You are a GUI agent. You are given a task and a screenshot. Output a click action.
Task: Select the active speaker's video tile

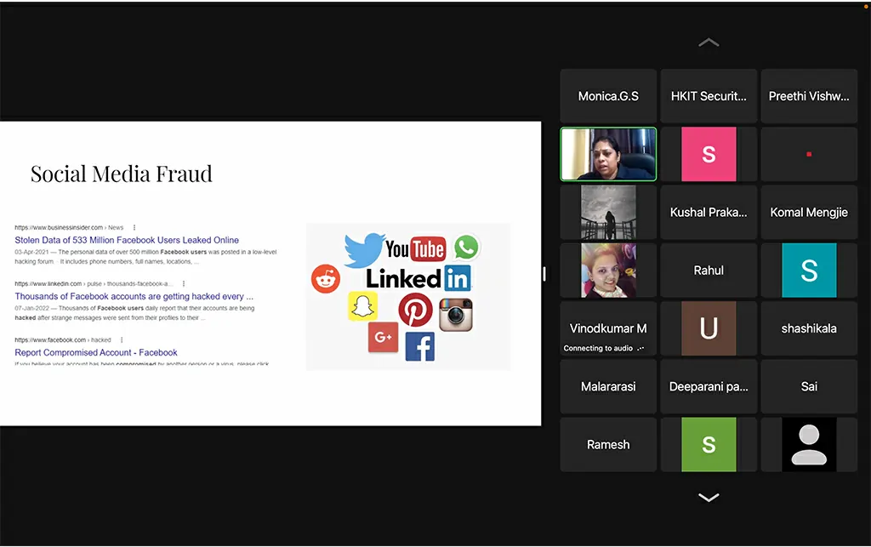(608, 154)
